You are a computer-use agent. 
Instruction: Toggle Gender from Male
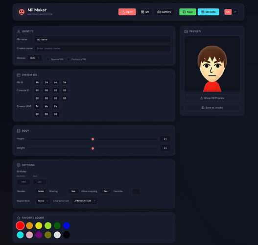(41, 191)
